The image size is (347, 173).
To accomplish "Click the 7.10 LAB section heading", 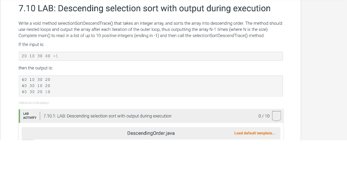I will click(144, 8).
